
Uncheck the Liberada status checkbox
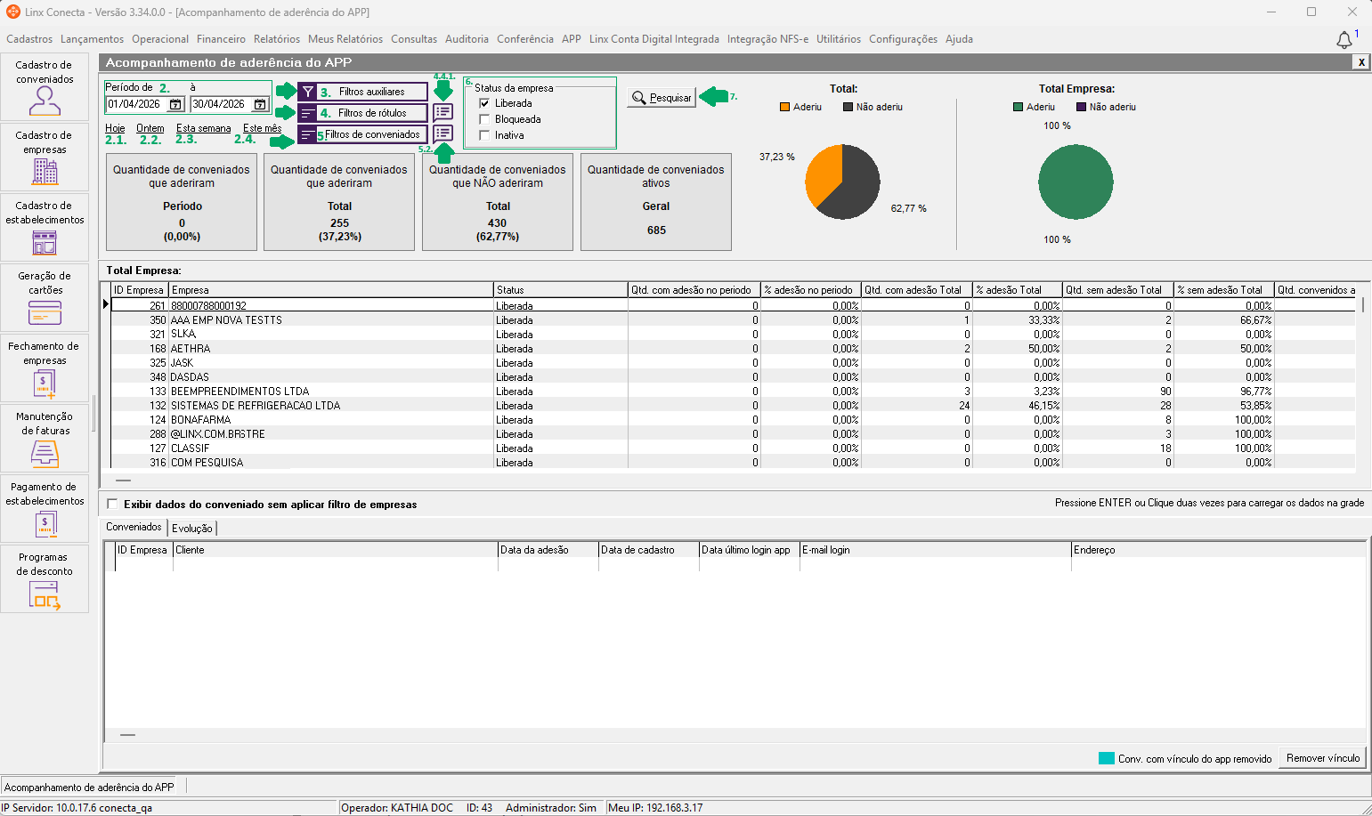pos(484,103)
